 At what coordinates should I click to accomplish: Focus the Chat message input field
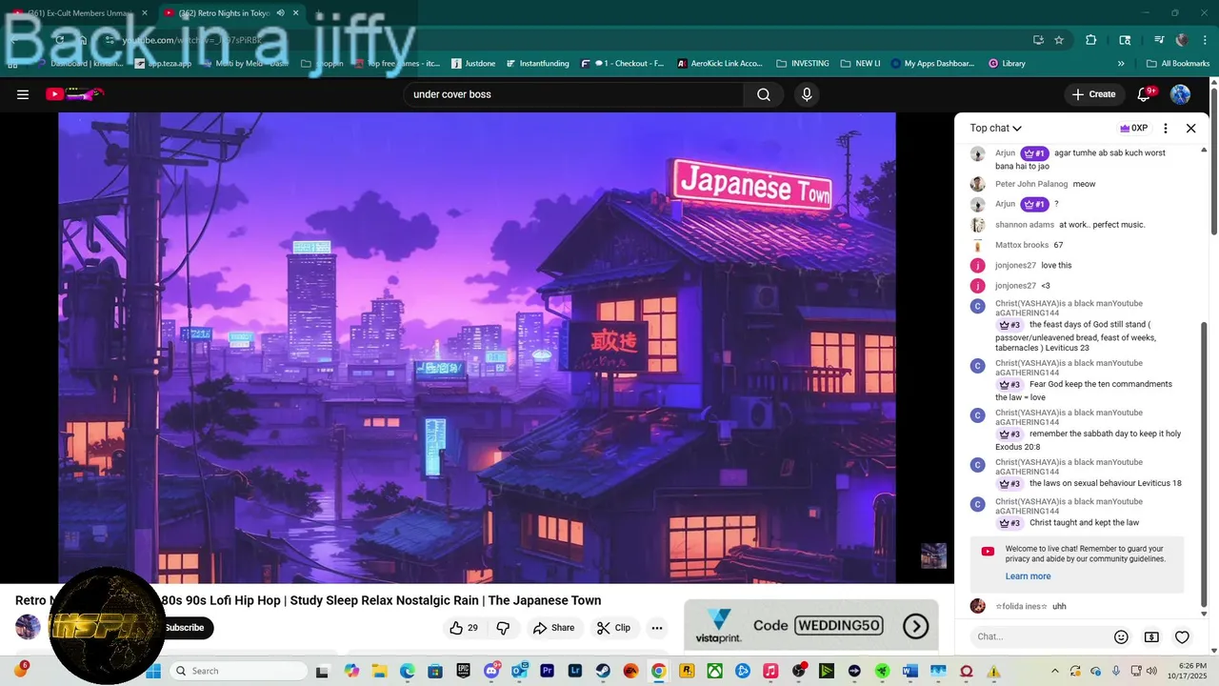click(1040, 636)
